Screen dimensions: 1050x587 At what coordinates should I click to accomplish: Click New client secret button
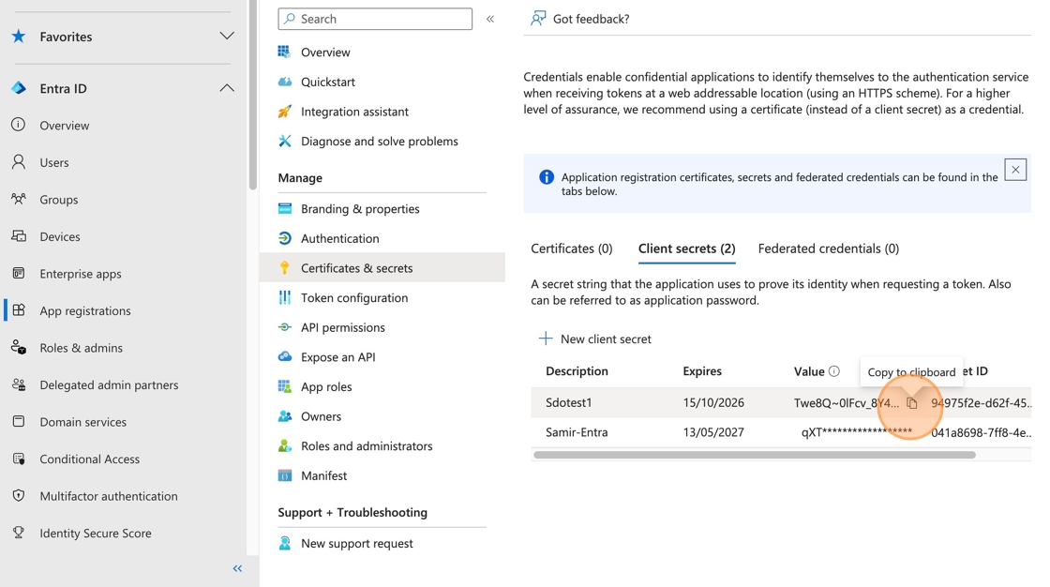pos(594,339)
